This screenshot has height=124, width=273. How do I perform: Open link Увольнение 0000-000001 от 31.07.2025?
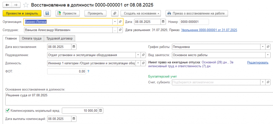(x=209, y=30)
